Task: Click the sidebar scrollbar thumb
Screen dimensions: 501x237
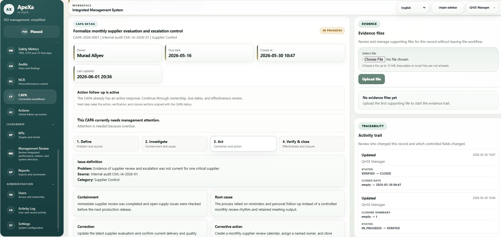Action: [x=58, y=189]
